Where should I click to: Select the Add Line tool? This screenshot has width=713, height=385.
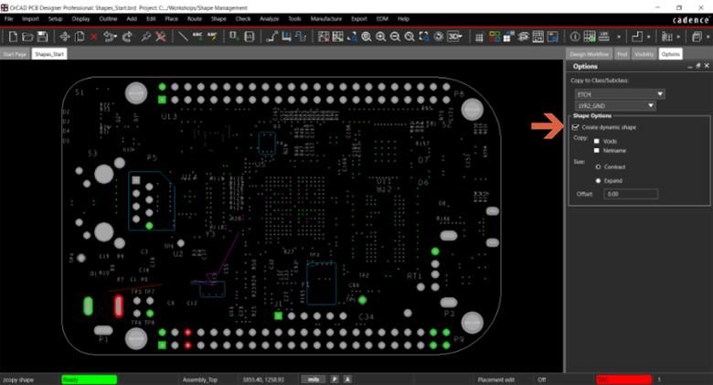(183, 37)
